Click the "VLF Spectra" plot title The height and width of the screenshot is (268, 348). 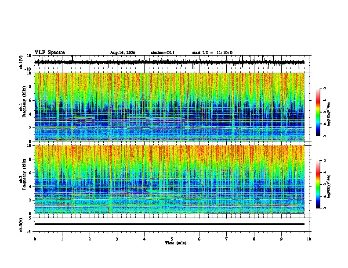[50, 53]
